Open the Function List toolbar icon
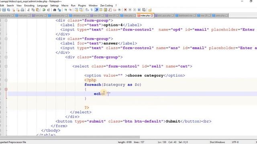Screen dimensions: 257x144 point(110,10)
